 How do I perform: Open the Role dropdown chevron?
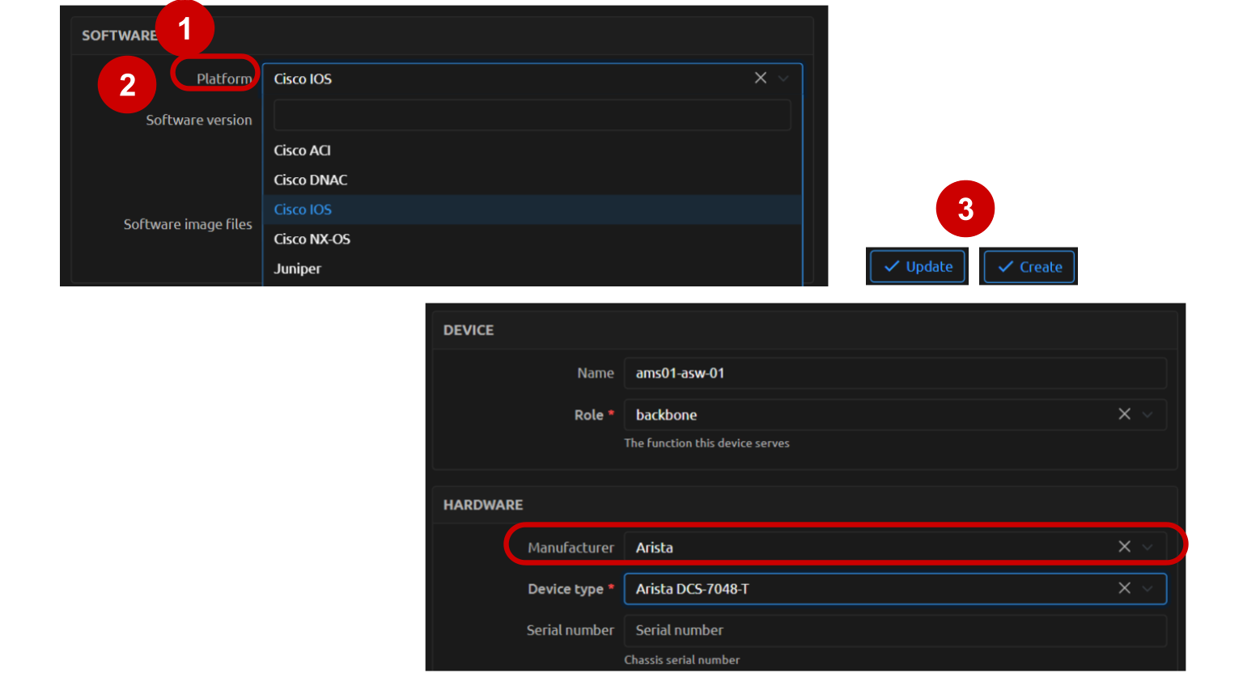click(x=1148, y=415)
